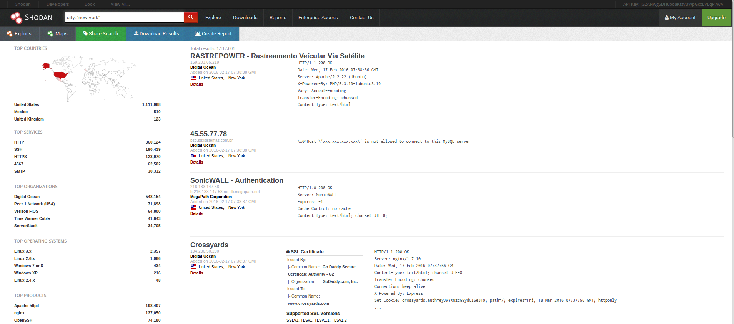Open Details for RASTREPOWER result

tap(196, 84)
